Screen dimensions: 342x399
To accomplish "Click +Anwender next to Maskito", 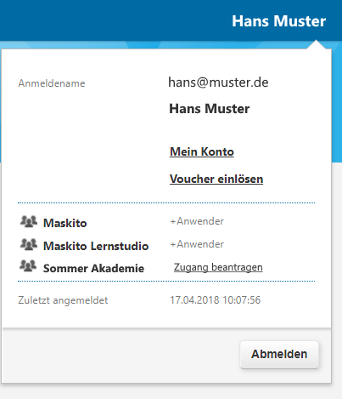I will coord(197,221).
